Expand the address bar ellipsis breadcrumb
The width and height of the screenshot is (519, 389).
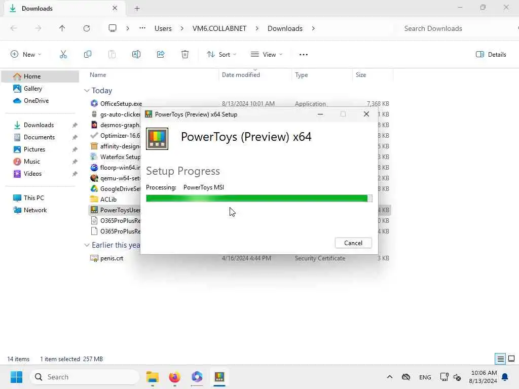pyautogui.click(x=142, y=28)
